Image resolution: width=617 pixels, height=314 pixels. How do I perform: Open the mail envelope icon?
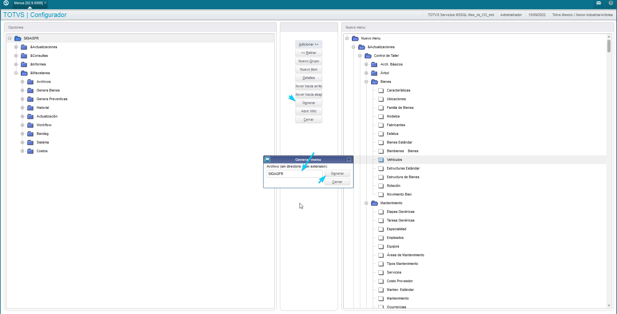tap(599, 3)
